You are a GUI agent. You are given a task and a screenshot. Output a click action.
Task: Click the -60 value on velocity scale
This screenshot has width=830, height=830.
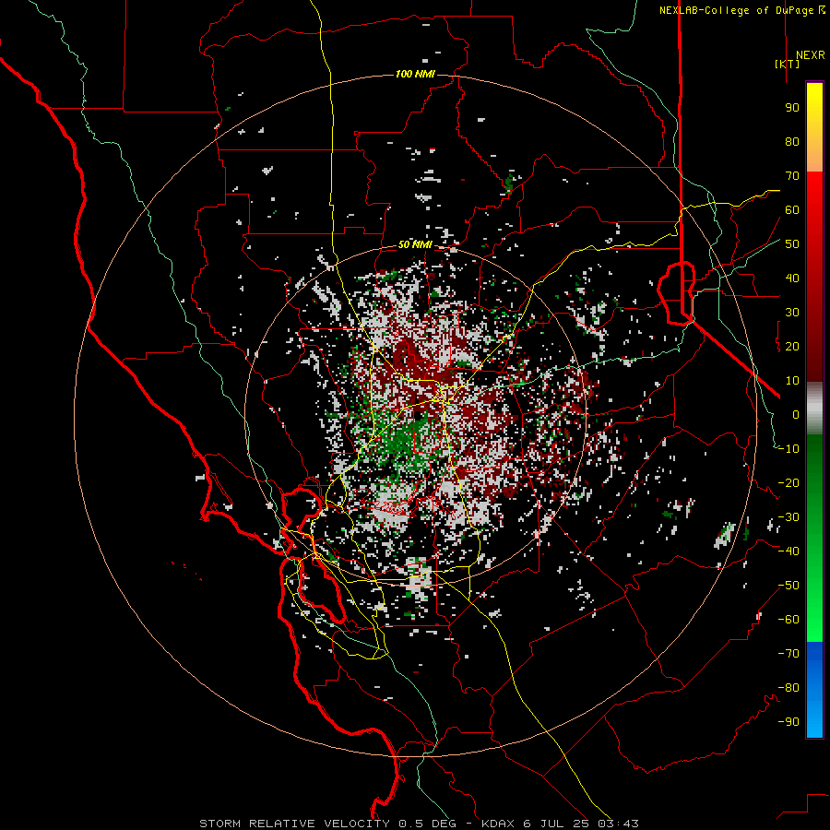788,620
